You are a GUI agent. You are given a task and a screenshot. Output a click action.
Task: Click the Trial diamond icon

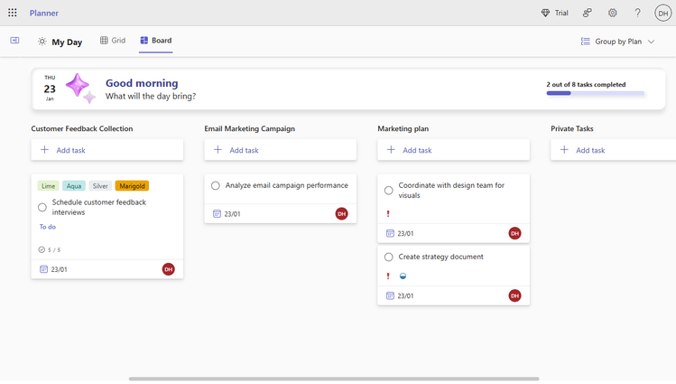[545, 13]
